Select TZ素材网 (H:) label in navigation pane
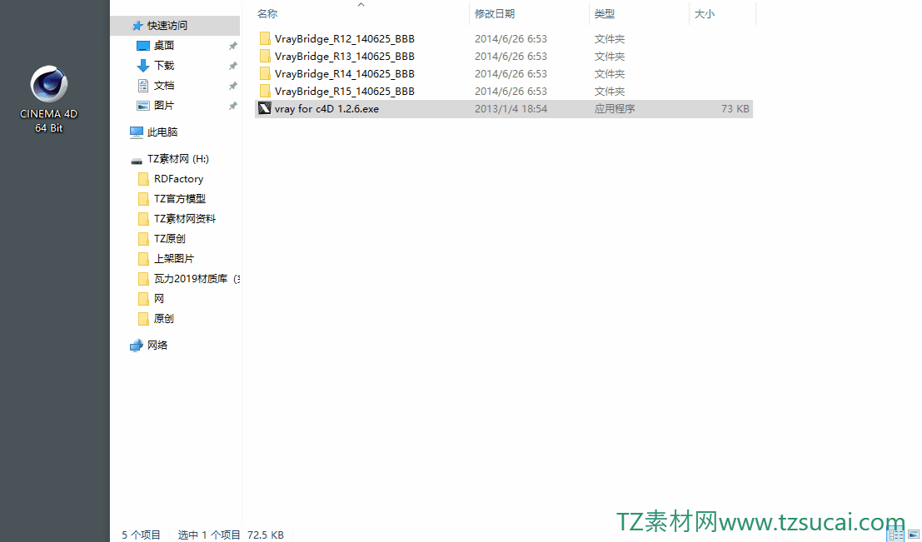 [178, 159]
